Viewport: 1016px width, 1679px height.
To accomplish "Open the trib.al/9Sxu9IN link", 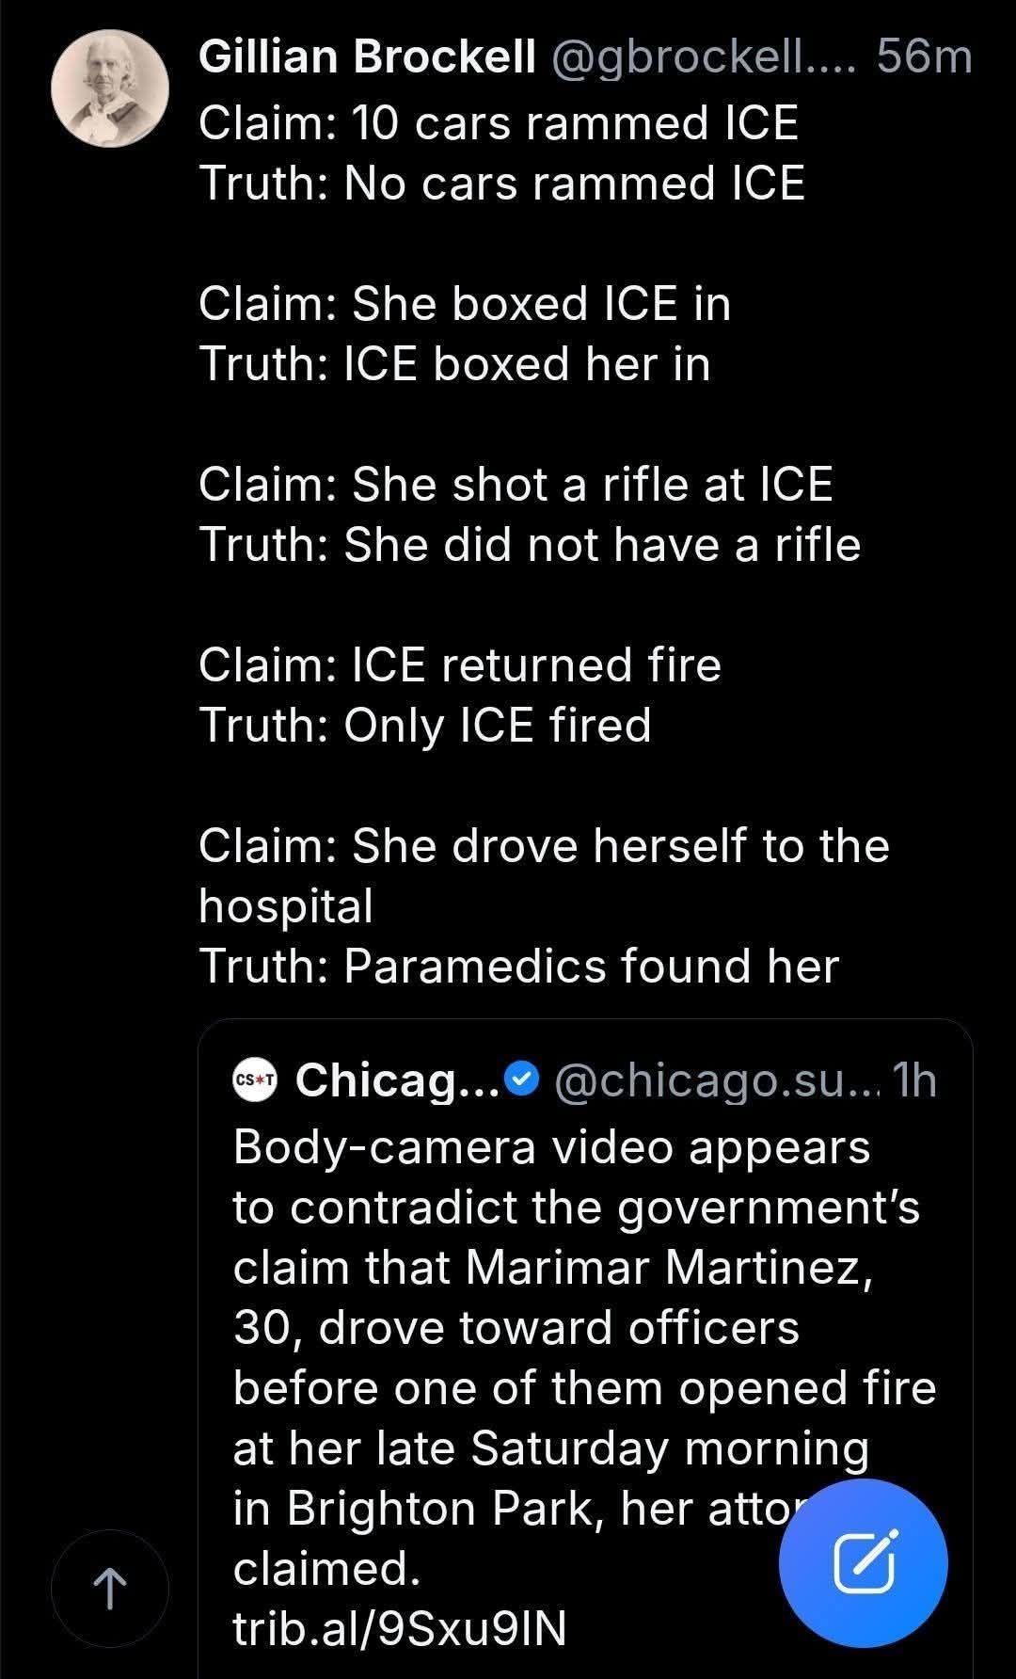I will tap(400, 1628).
